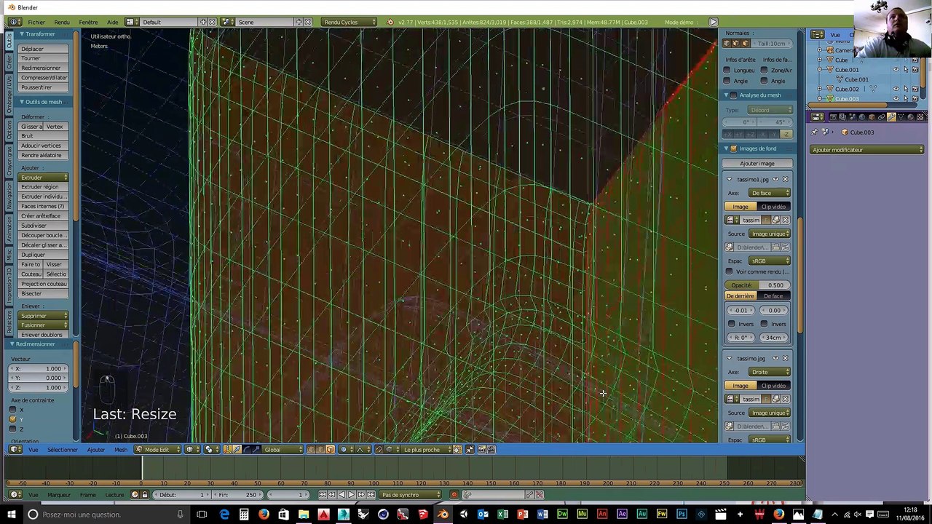This screenshot has height=524, width=932.
Task: Click the Subdiviser button
Action: 44,226
